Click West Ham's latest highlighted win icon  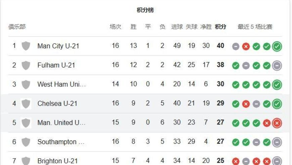pos(277,85)
